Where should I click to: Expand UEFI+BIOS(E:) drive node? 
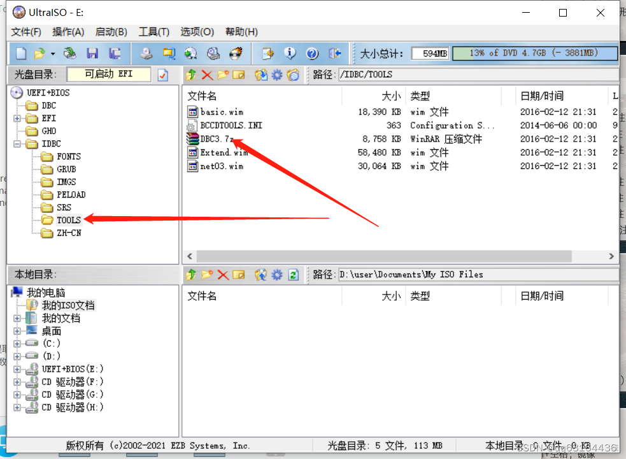tap(17, 369)
